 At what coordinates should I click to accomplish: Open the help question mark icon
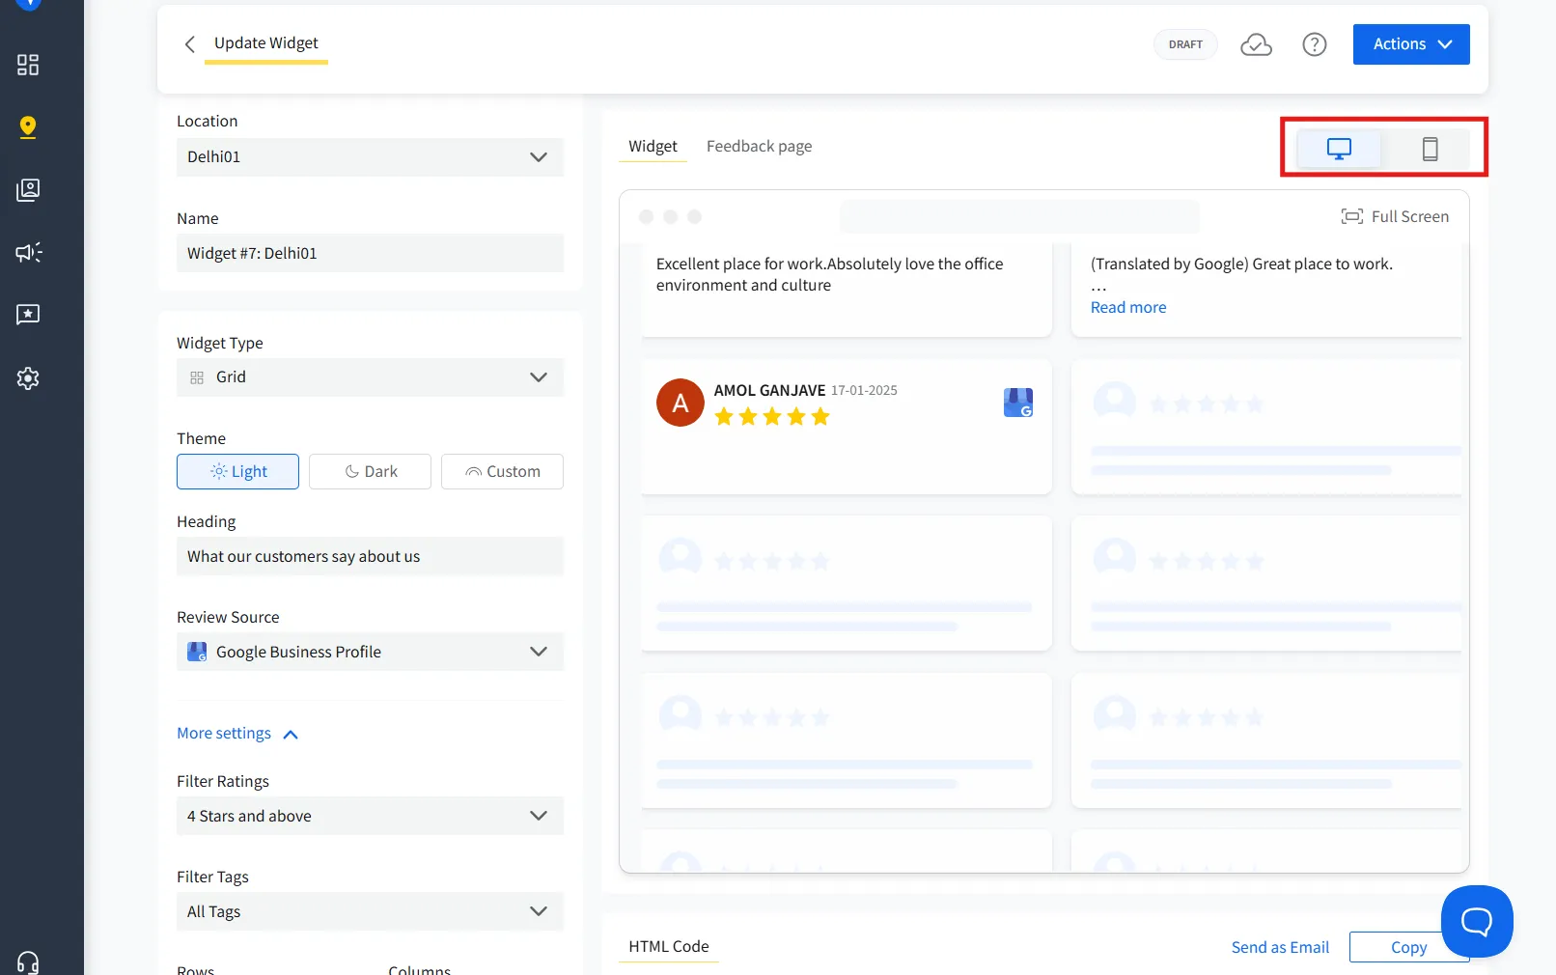tap(1314, 44)
